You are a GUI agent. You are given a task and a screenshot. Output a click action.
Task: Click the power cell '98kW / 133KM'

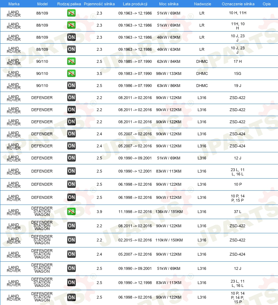169,73
